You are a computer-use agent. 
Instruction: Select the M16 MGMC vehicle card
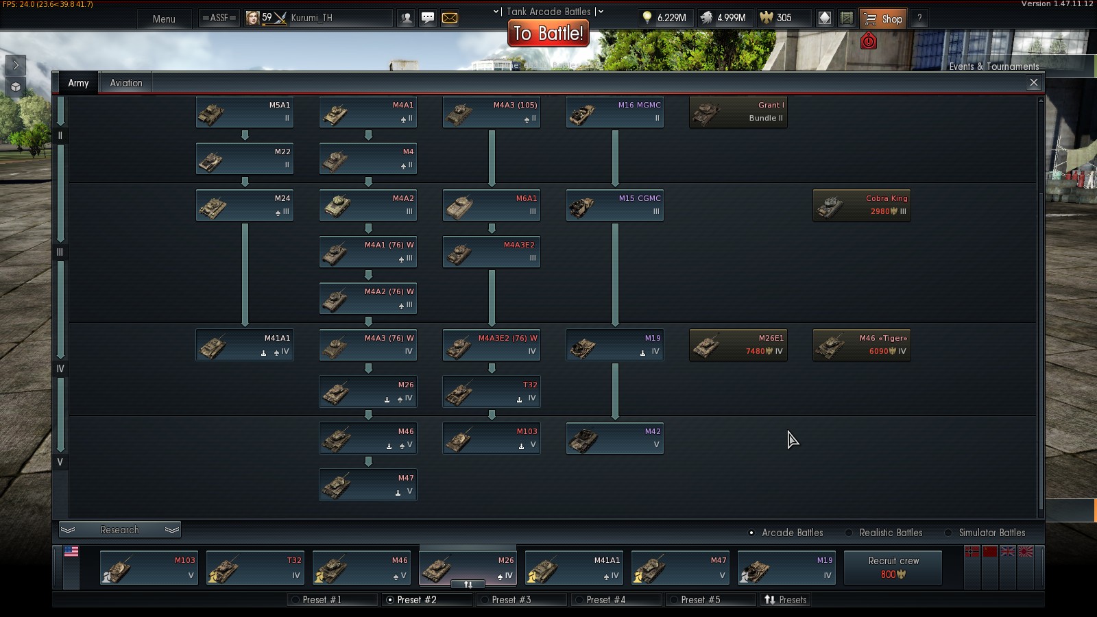(615, 112)
